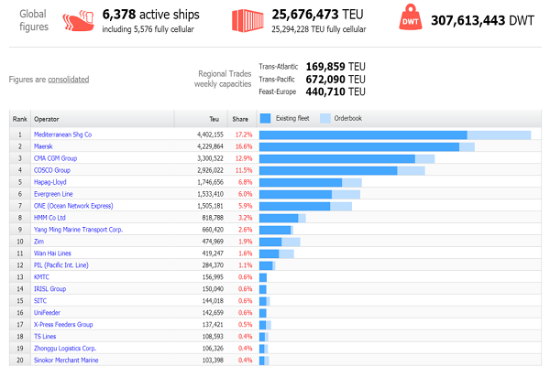Click the Orderbook legend swatch
The image size is (550, 366).
click(325, 118)
